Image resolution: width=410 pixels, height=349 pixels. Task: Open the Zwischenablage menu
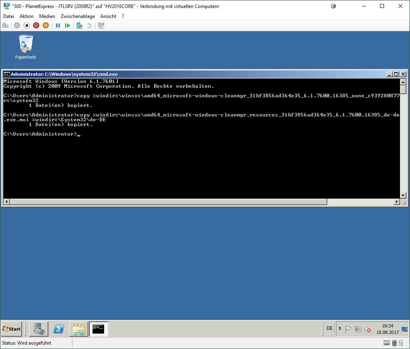pos(78,16)
